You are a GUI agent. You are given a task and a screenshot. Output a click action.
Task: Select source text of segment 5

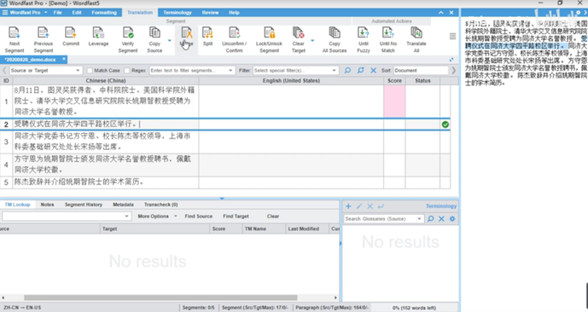[79, 182]
